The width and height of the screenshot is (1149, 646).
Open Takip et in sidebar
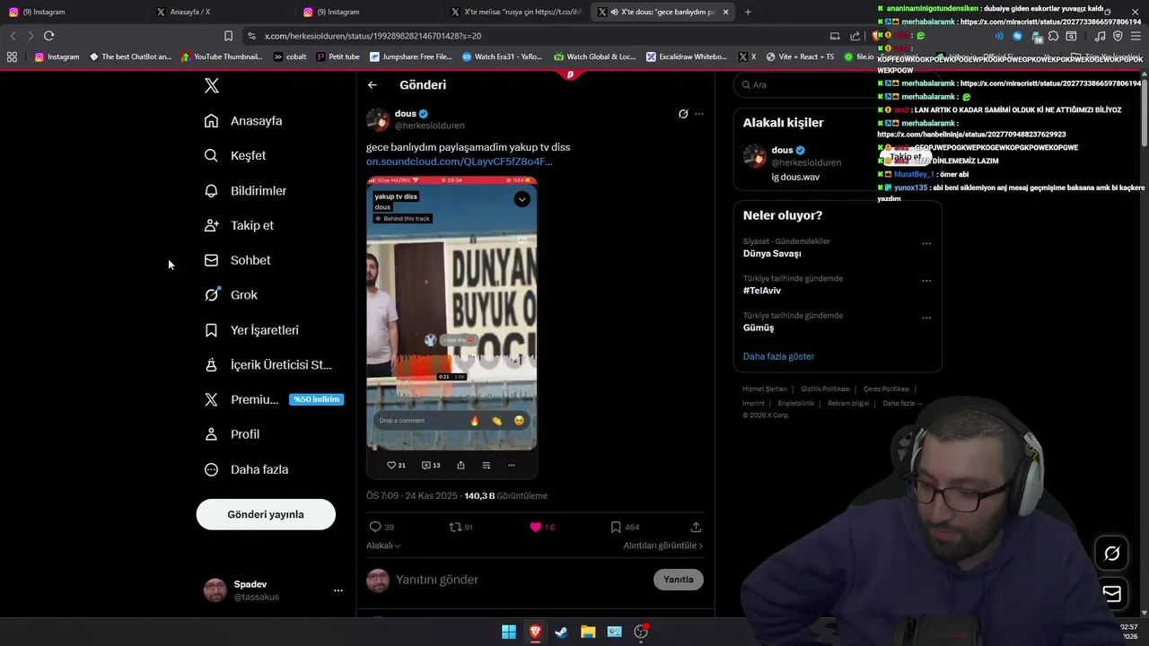coord(239,225)
